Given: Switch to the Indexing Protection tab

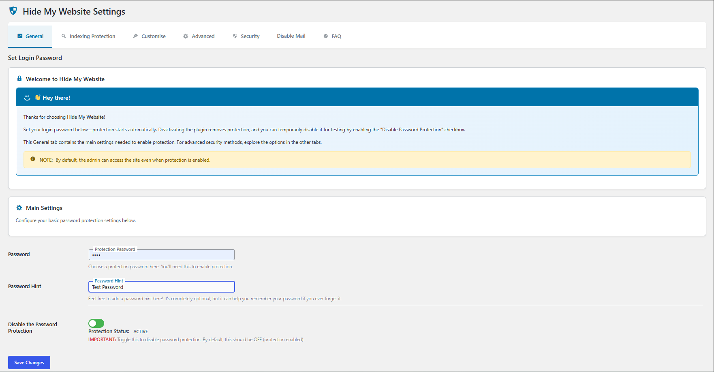Looking at the screenshot, I should click(x=92, y=36).
